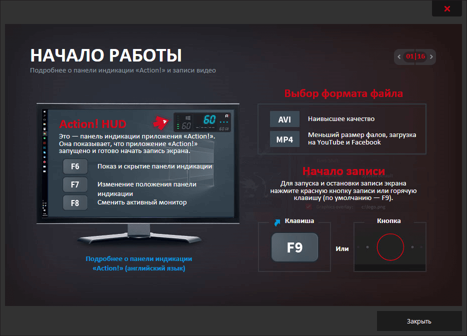
Task: Click the 01|16 page counter
Action: point(415,56)
